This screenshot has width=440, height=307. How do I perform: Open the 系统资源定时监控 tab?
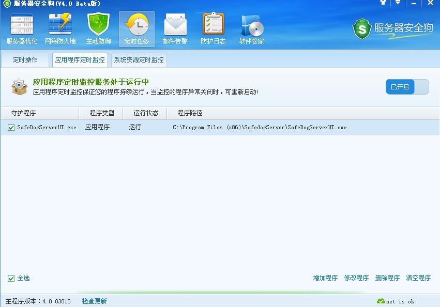(x=138, y=59)
